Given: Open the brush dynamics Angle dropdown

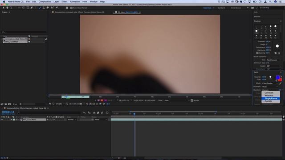Looking at the screenshot, I should pos(273,66).
